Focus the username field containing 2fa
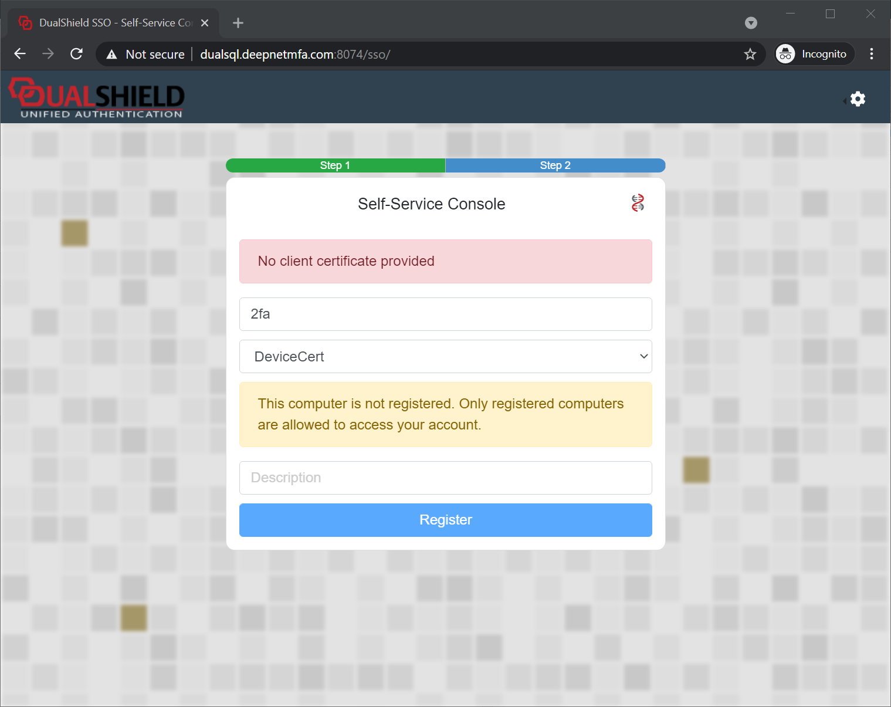Screen dimensions: 891x707 coord(446,314)
